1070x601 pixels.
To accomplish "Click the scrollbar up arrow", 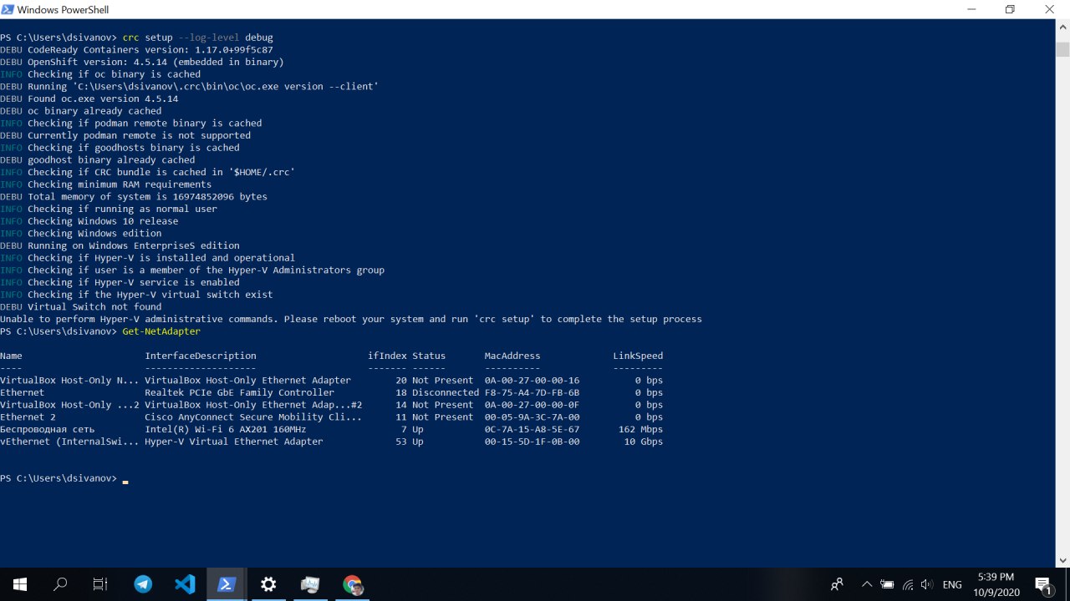I will tap(1062, 26).
